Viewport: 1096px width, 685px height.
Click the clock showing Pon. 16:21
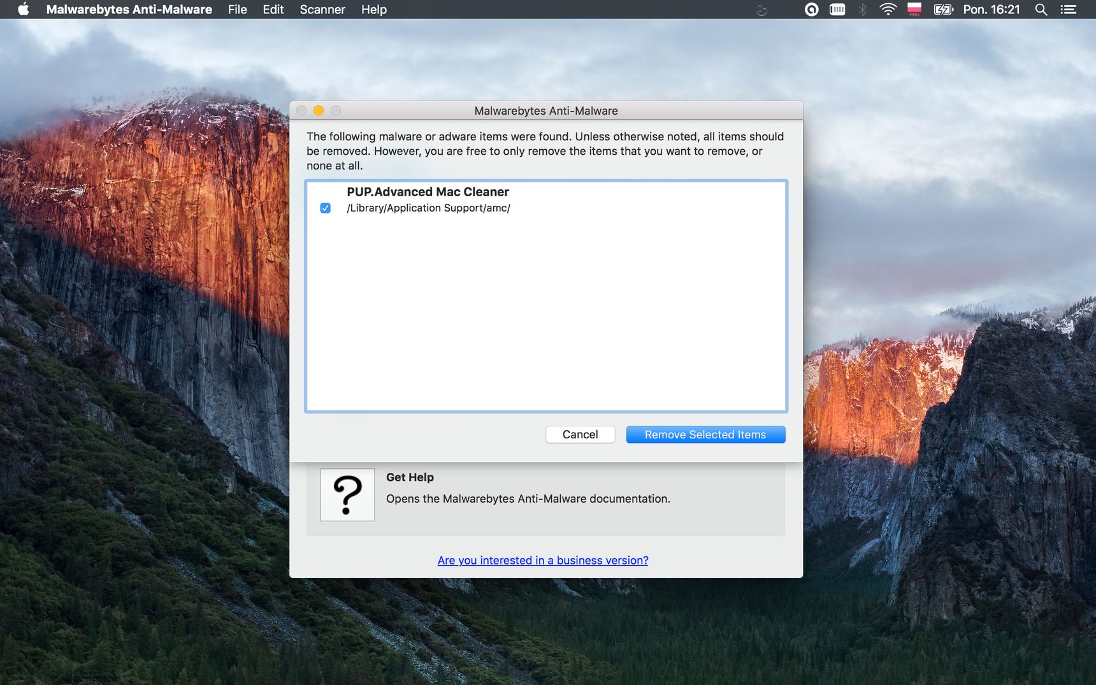click(991, 10)
